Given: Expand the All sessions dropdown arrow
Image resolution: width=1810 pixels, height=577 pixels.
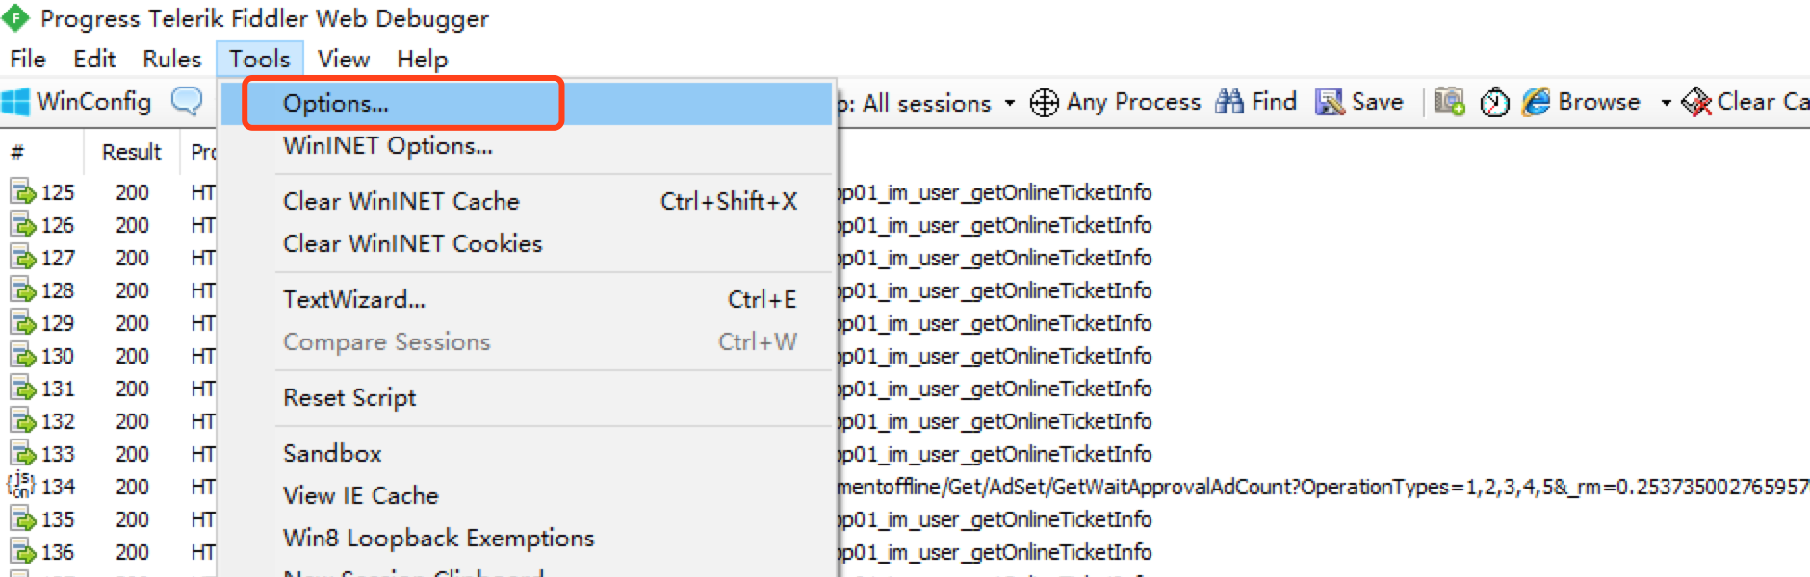Looking at the screenshot, I should pos(1009,103).
